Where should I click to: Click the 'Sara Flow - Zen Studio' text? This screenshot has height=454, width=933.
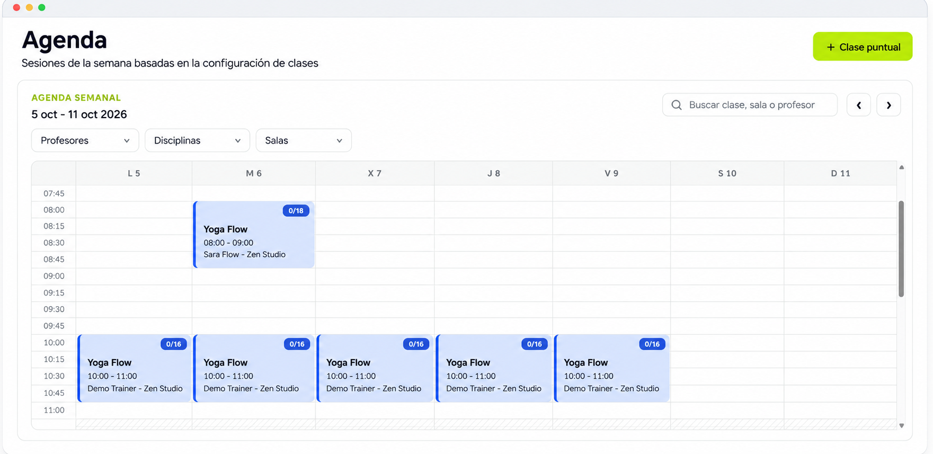click(x=244, y=254)
